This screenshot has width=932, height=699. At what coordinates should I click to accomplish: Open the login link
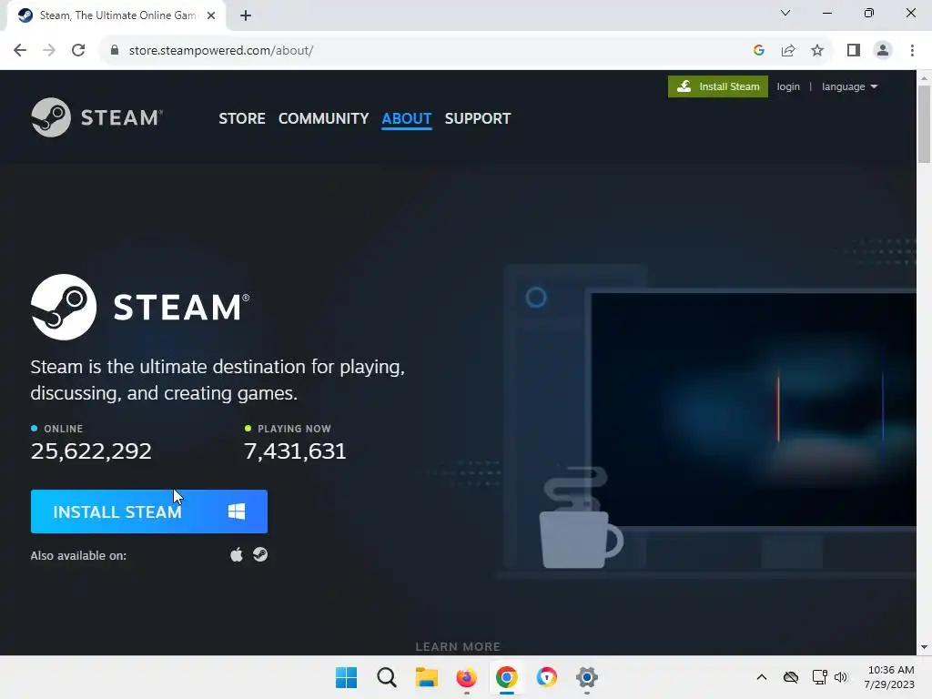pyautogui.click(x=788, y=86)
